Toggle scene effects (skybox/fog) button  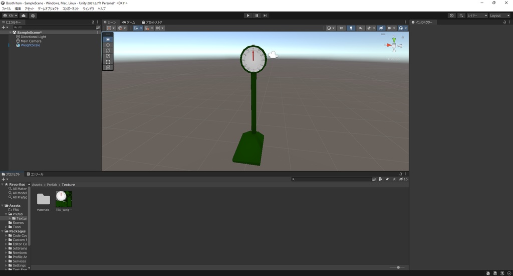click(x=369, y=28)
